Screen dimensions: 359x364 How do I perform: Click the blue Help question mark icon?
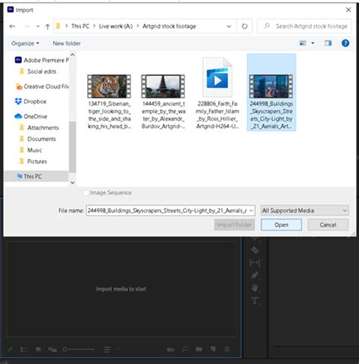[x=345, y=43]
